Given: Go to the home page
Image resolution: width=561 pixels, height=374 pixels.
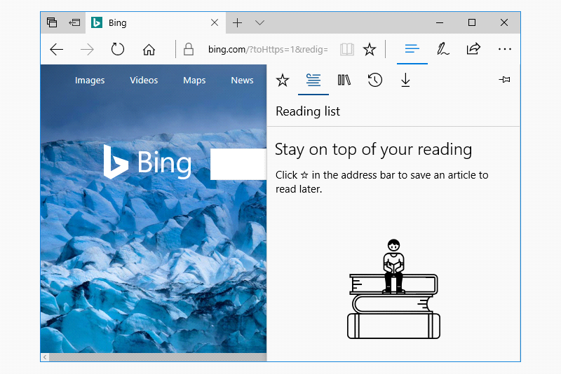Looking at the screenshot, I should pyautogui.click(x=149, y=49).
